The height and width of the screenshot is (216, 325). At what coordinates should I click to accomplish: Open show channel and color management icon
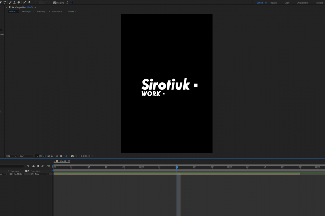point(57,156)
